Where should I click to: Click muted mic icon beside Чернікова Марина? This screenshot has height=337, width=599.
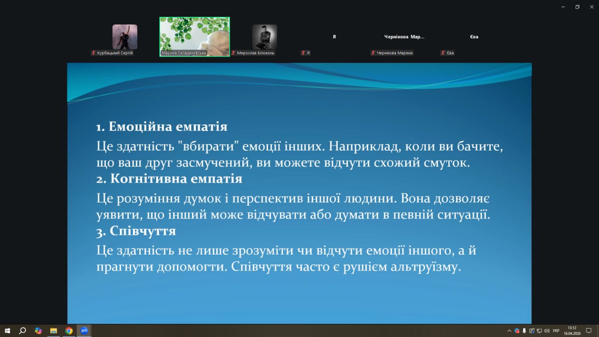click(373, 53)
